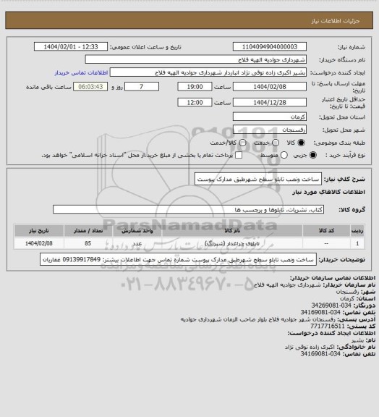
Task: Click the تعداد / مقدار column header
Action: point(88,231)
